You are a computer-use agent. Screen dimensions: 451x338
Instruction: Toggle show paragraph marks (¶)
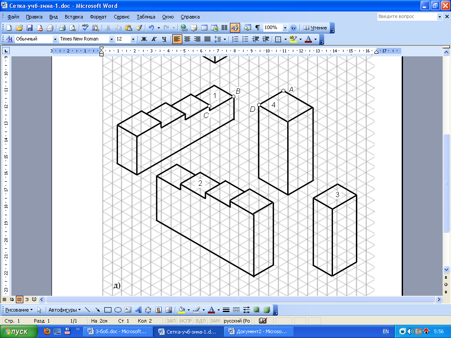(x=258, y=28)
